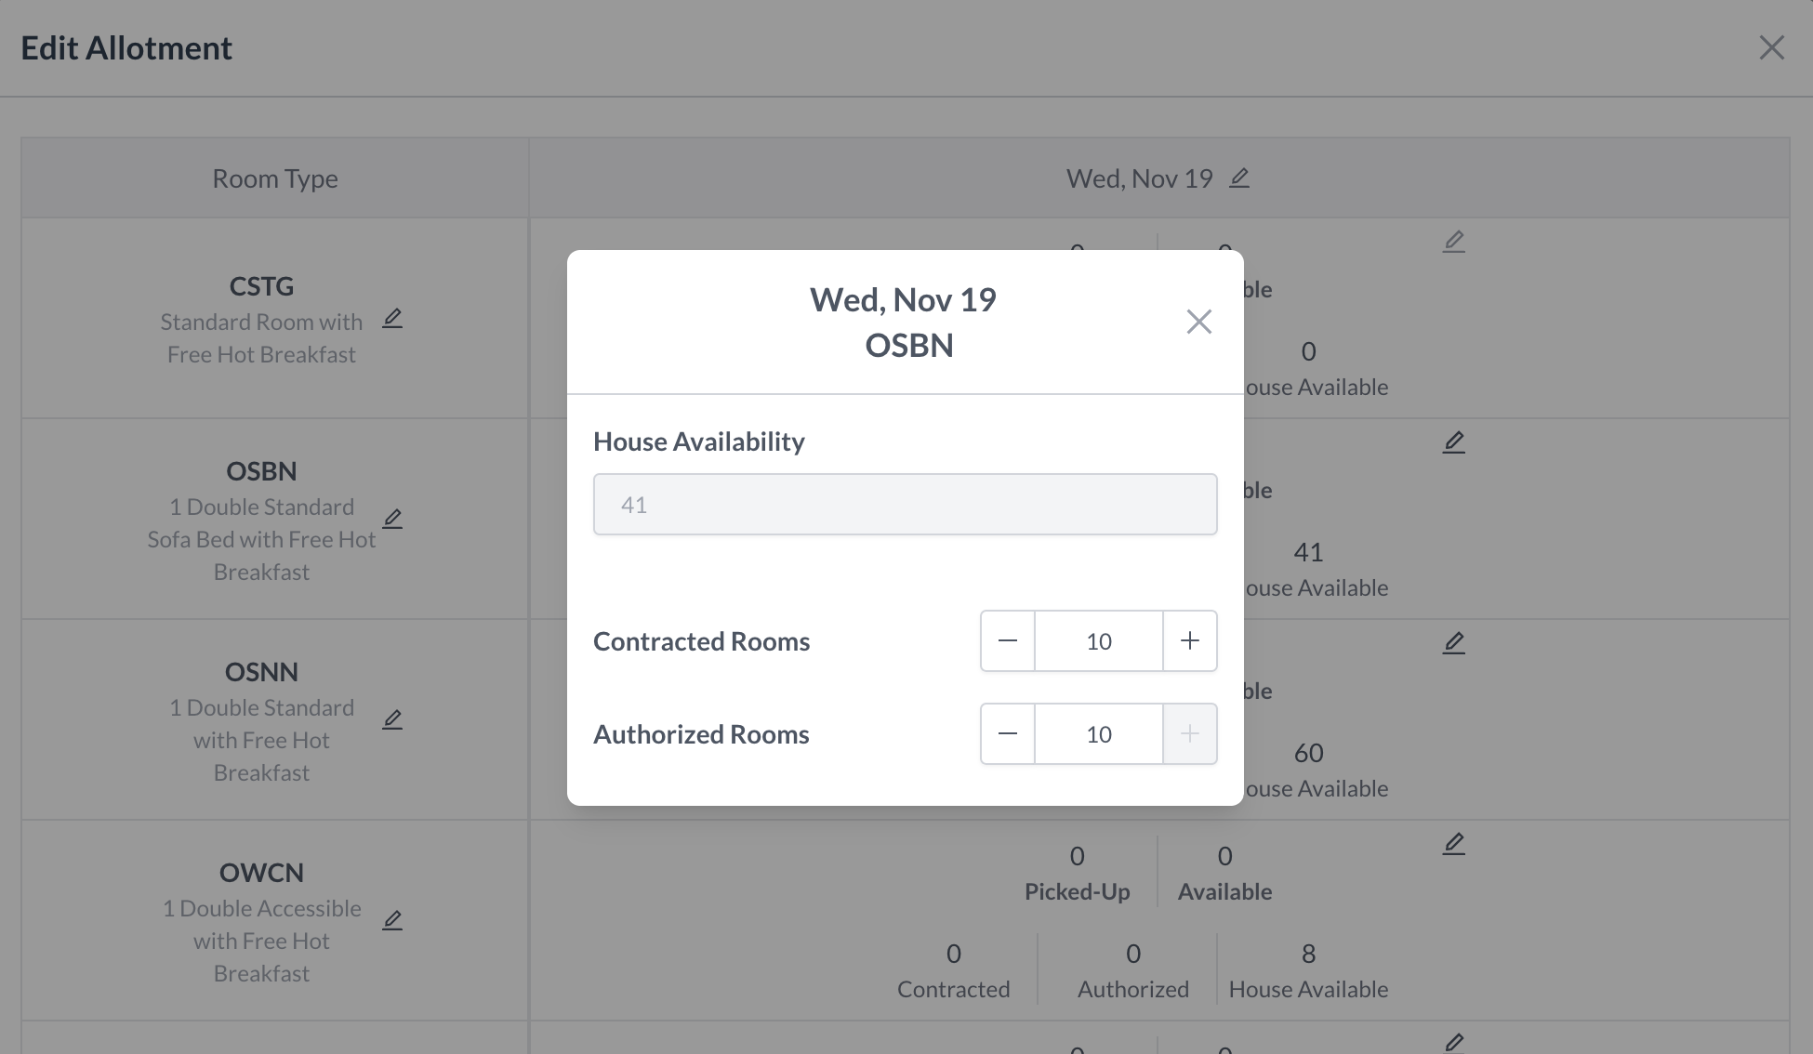
Task: Click the House Availability field
Action: tap(905, 505)
